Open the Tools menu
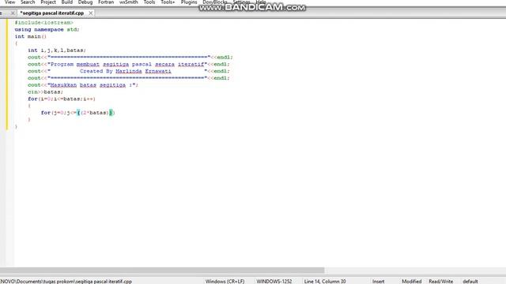Image resolution: width=506 pixels, height=284 pixels. 149,2
